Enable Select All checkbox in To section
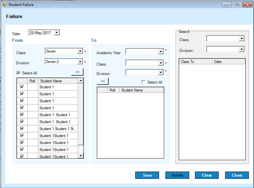Screen dimensions: 254x188 pyautogui.click(x=144, y=82)
